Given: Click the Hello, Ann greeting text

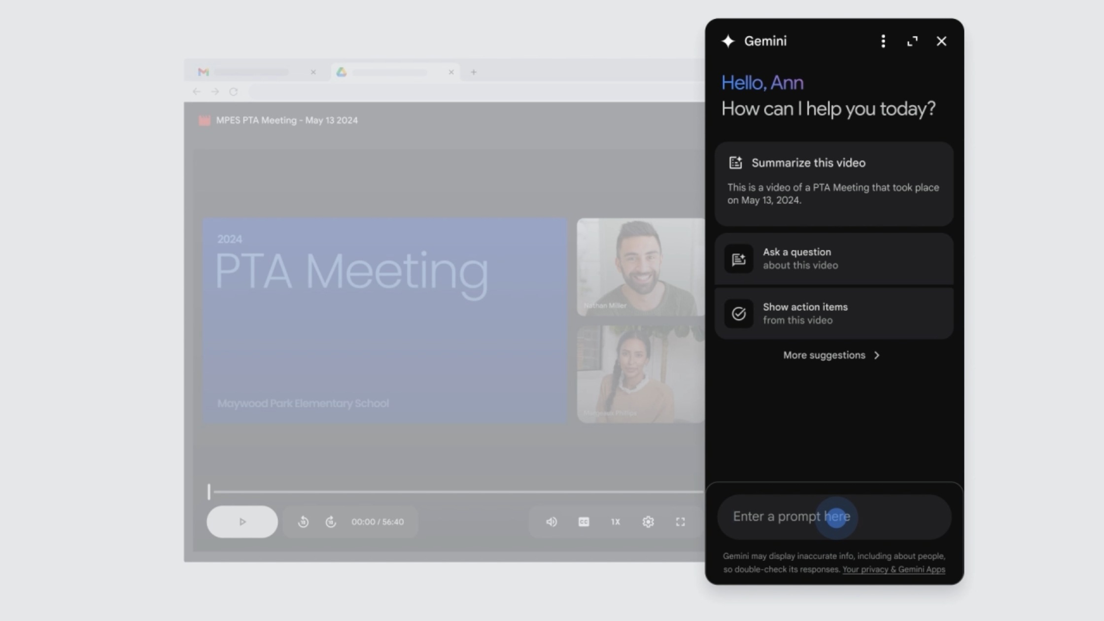Looking at the screenshot, I should point(762,83).
